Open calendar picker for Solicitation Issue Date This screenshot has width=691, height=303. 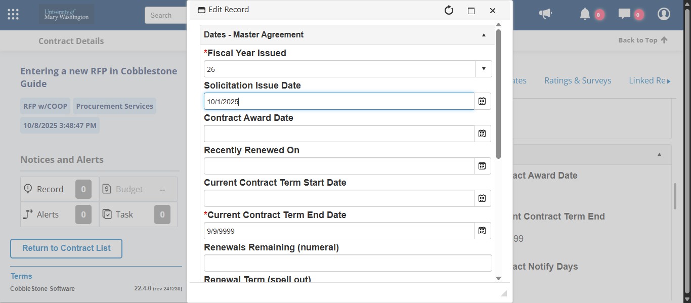pyautogui.click(x=482, y=101)
